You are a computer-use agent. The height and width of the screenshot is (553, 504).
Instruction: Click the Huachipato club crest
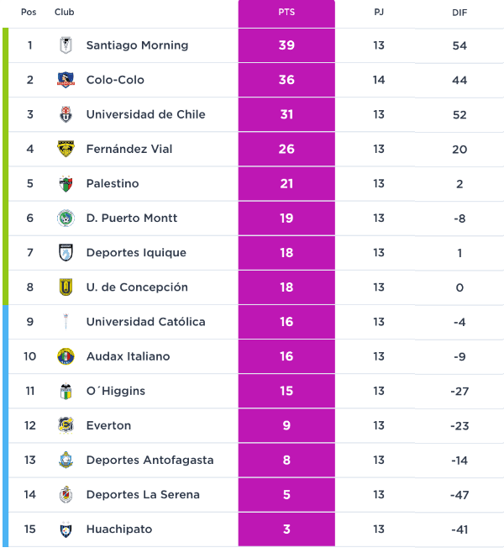[x=66, y=529]
